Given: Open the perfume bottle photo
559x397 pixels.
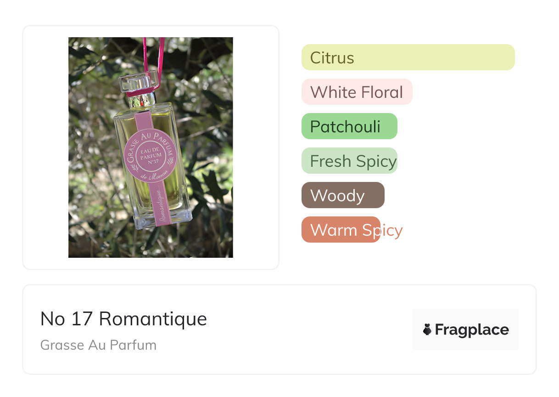Looking at the screenshot, I should coord(151,147).
